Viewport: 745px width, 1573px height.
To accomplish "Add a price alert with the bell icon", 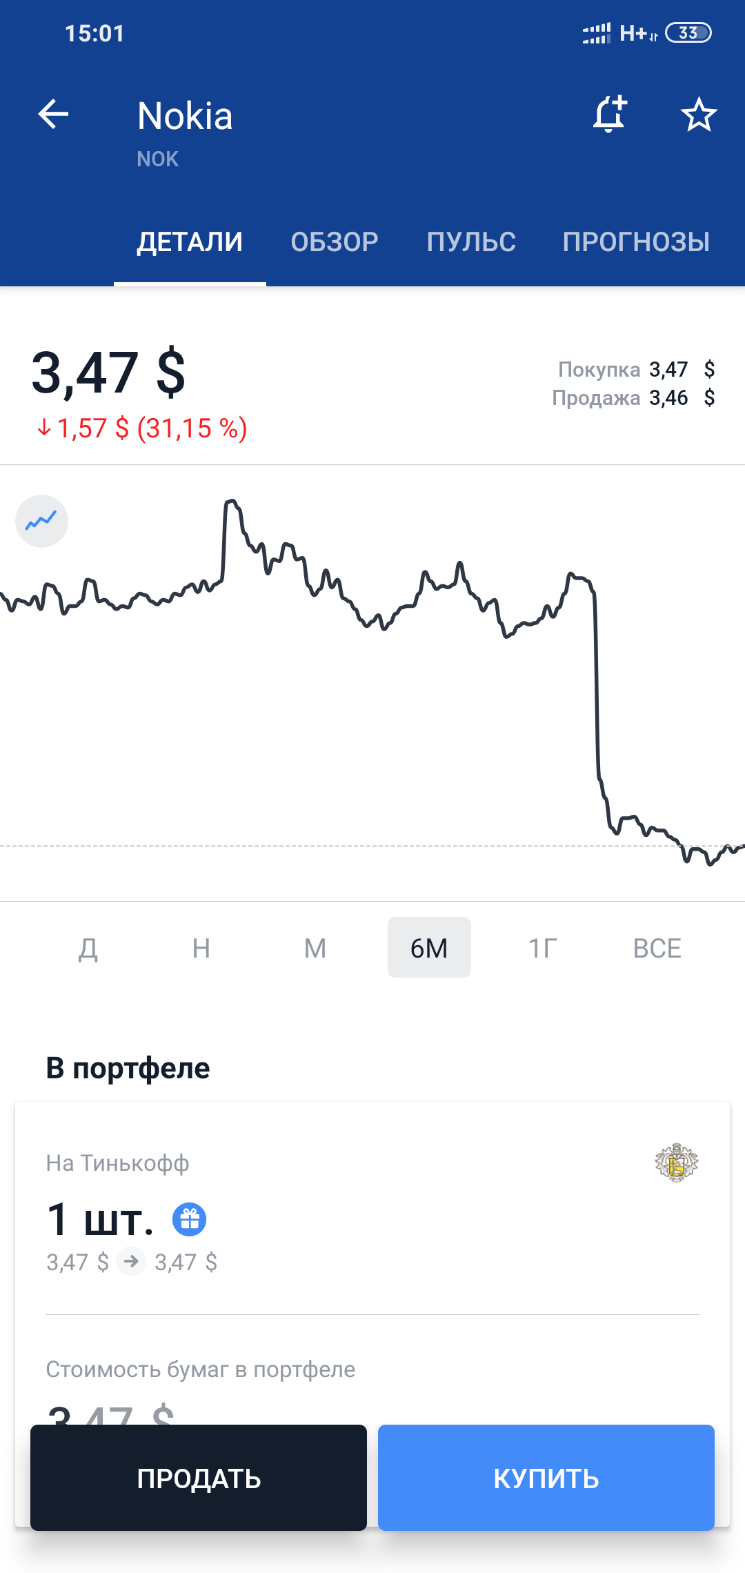I will [610, 114].
